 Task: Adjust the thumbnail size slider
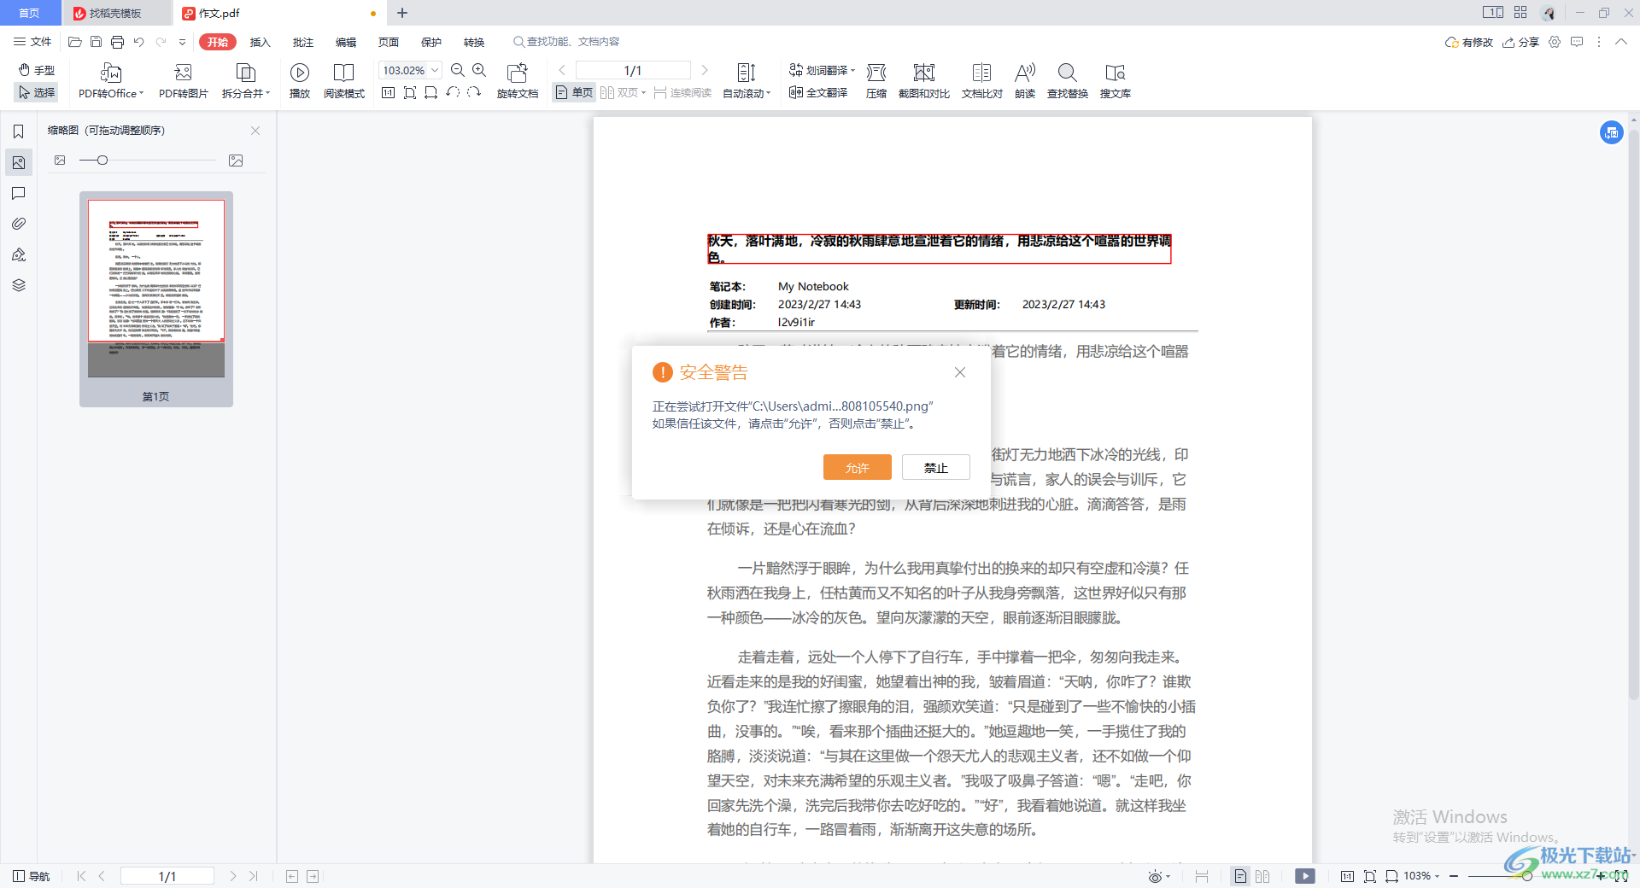102,161
